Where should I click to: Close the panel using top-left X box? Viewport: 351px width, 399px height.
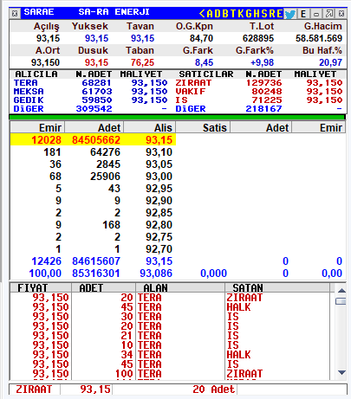15,14
